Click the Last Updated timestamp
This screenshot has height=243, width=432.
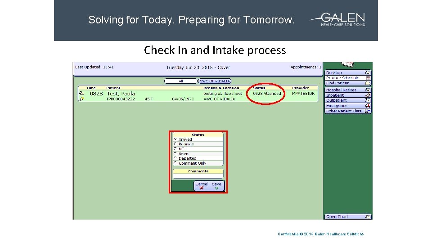tap(94, 67)
